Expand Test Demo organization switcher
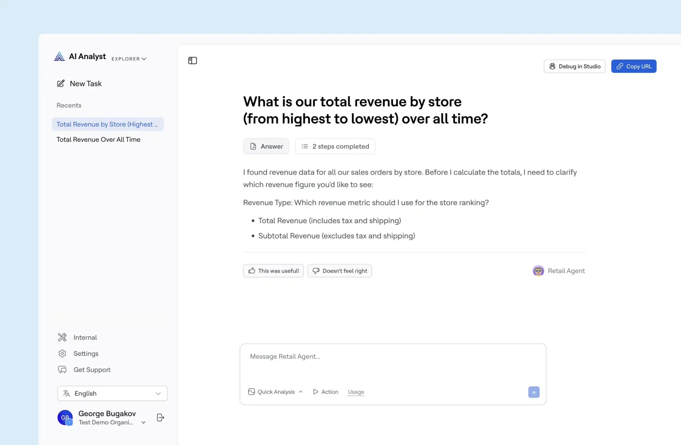 coord(143,422)
